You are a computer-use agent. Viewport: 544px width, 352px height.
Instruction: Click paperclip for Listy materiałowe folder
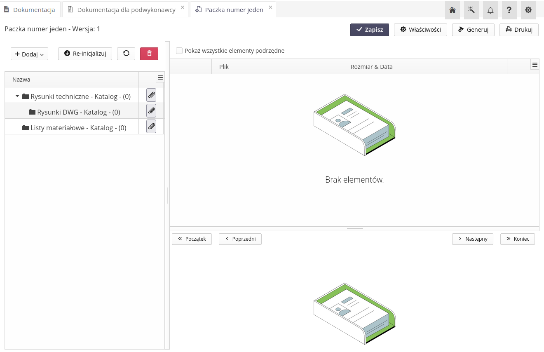click(151, 127)
